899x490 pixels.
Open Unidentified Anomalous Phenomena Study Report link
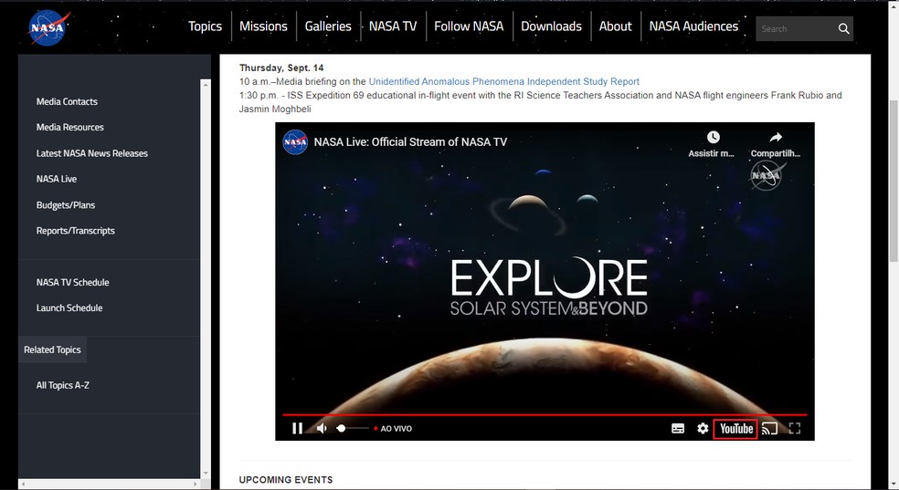[504, 82]
